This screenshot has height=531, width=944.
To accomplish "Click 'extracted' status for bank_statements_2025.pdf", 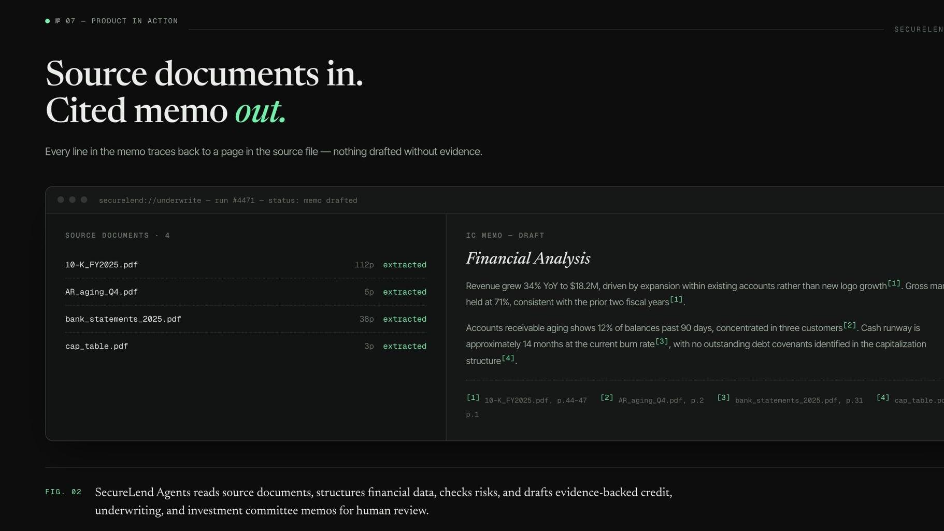I will (x=405, y=319).
